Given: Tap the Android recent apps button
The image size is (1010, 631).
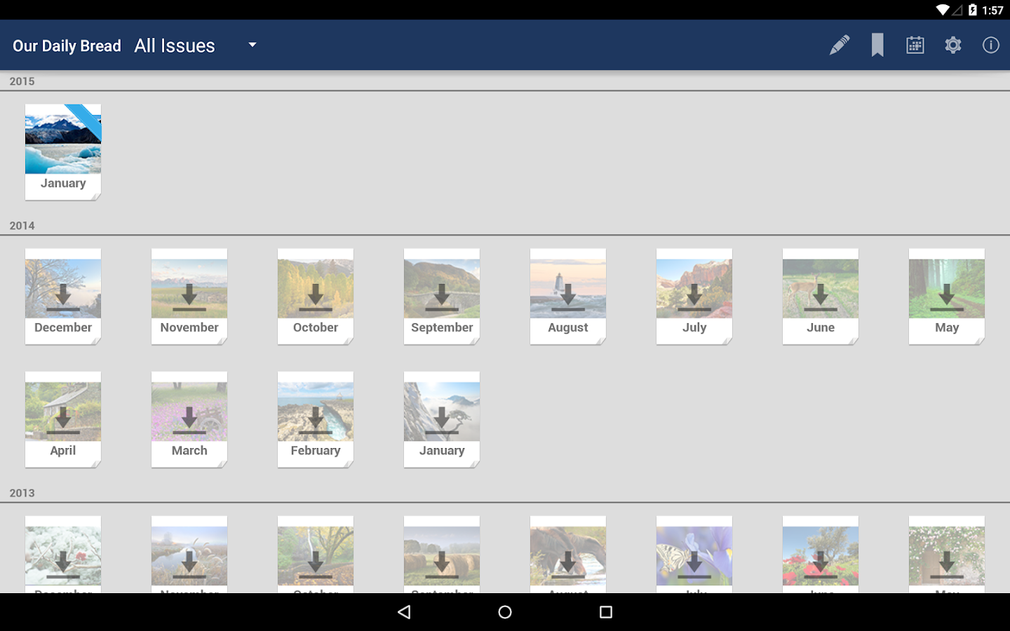Looking at the screenshot, I should [x=606, y=612].
